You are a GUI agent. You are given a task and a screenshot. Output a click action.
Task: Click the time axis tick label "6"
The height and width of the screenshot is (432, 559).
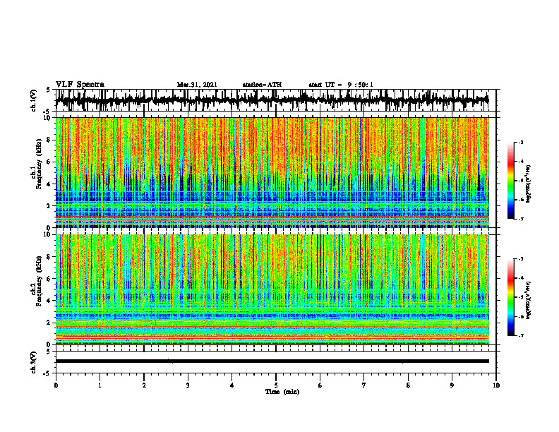tap(320, 385)
